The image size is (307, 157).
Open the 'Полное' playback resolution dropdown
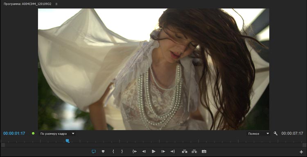(258, 134)
